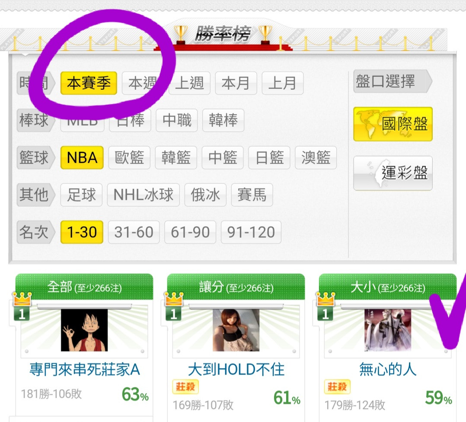Open NHL冰球 rankings

point(143,195)
